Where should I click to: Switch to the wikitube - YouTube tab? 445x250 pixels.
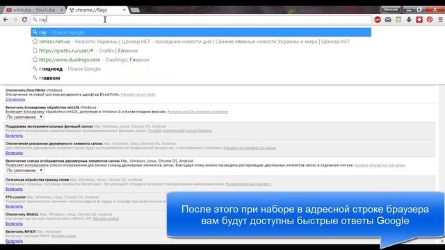pyautogui.click(x=34, y=10)
